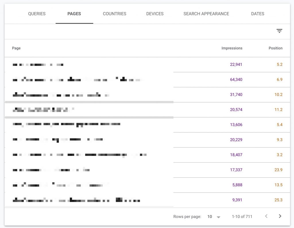Click position value 6.9
This screenshot has height=228, width=294.
tap(280, 79)
